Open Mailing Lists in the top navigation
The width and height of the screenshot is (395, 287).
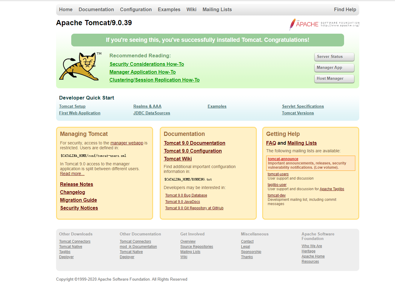click(x=217, y=9)
